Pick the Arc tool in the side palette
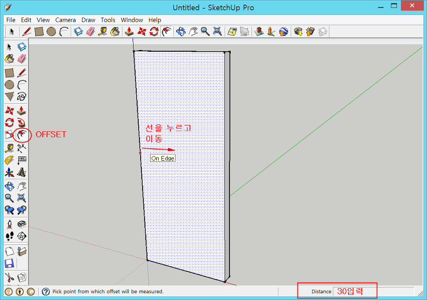 (21, 84)
